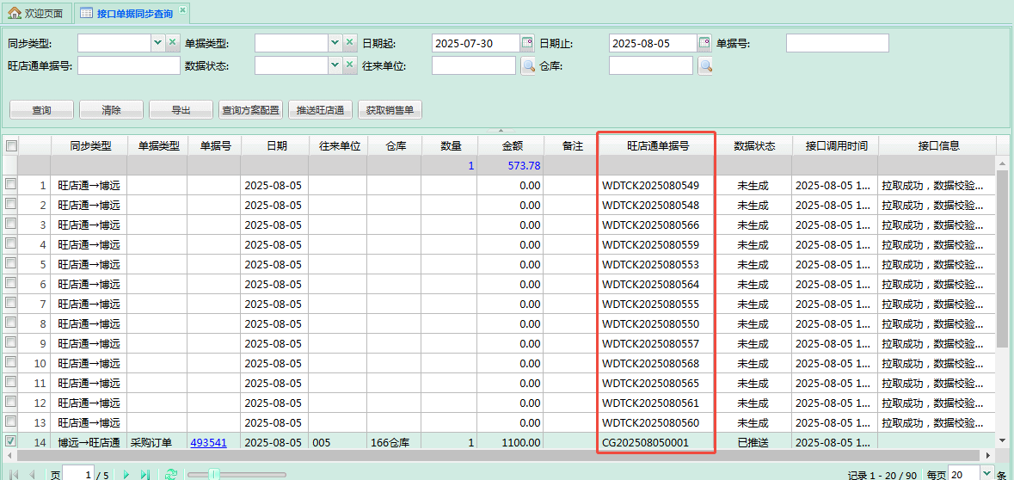
Task: Clear the 同步类型 selection with the X icon
Action: (173, 43)
